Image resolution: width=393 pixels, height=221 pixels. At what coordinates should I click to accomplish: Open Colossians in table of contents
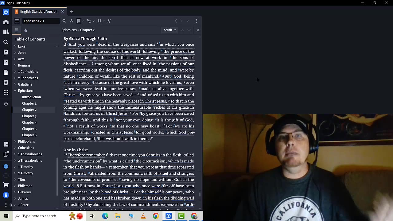pos(26,148)
